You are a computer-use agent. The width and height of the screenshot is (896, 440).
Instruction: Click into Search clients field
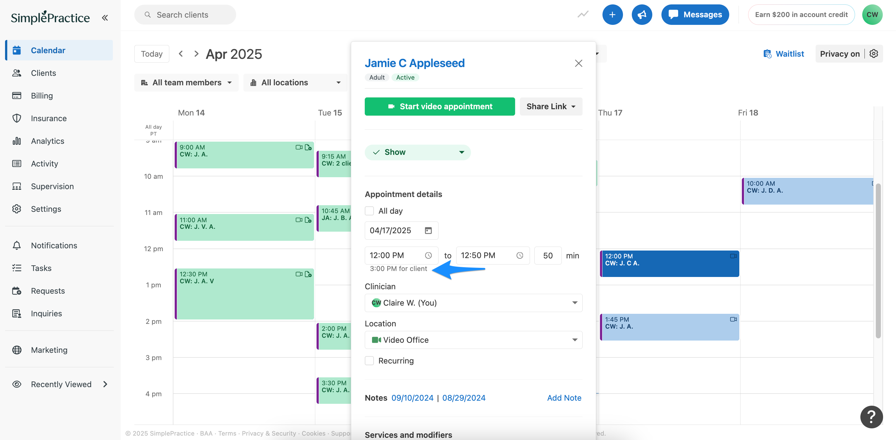click(185, 14)
